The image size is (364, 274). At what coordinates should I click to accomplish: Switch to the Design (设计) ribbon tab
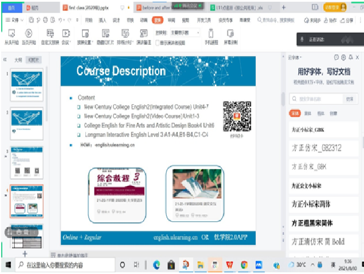tap(116, 20)
